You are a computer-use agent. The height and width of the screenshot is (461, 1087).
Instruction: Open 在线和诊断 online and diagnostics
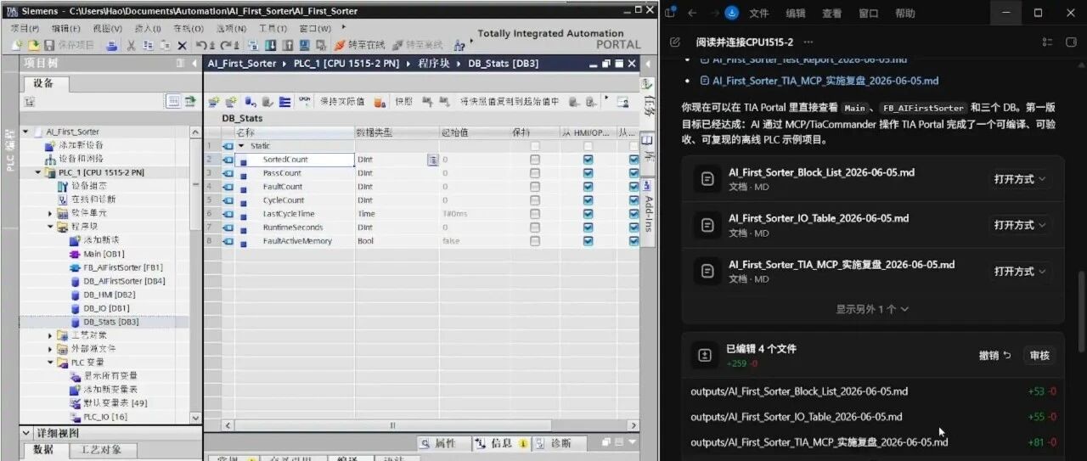point(85,200)
